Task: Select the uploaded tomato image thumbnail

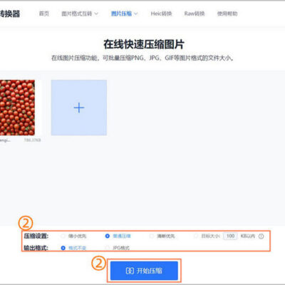Action: tap(17, 108)
